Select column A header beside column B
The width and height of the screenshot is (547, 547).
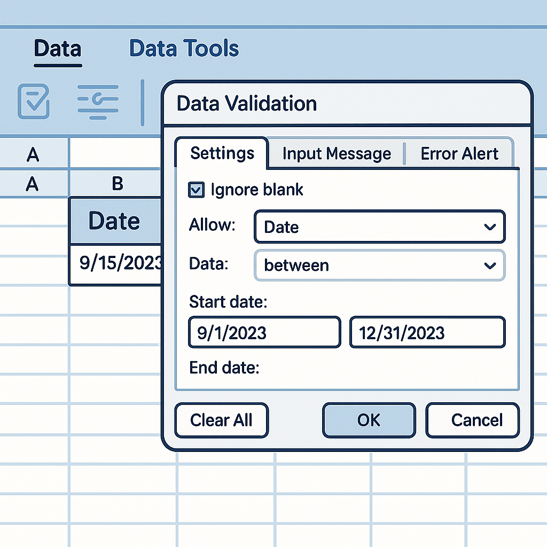pos(33,184)
